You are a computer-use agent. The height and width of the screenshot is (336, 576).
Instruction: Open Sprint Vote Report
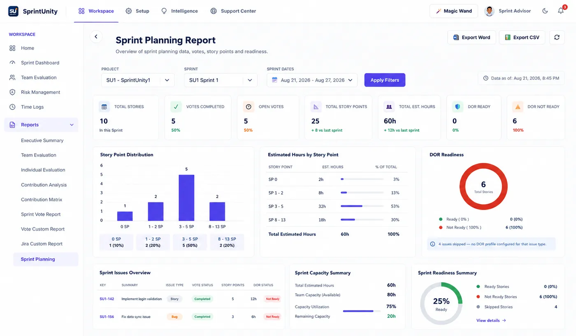click(x=41, y=215)
